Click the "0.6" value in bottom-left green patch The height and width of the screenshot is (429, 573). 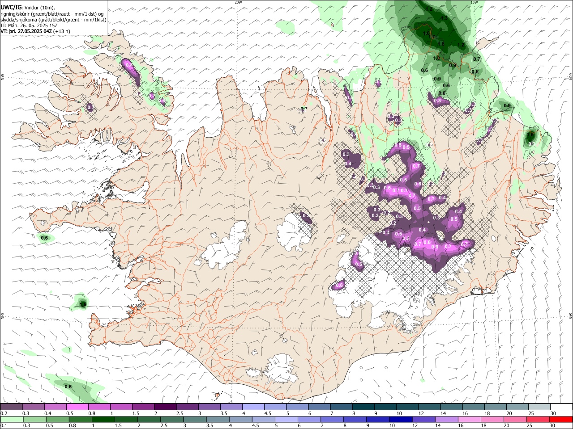(68, 387)
